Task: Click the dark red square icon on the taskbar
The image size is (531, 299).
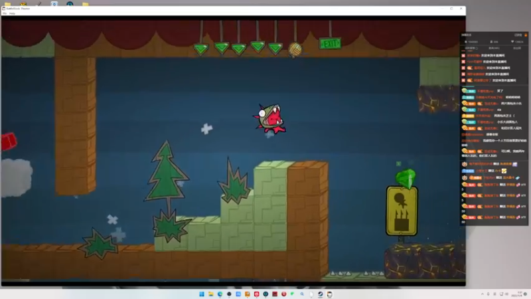Action: [275, 294]
